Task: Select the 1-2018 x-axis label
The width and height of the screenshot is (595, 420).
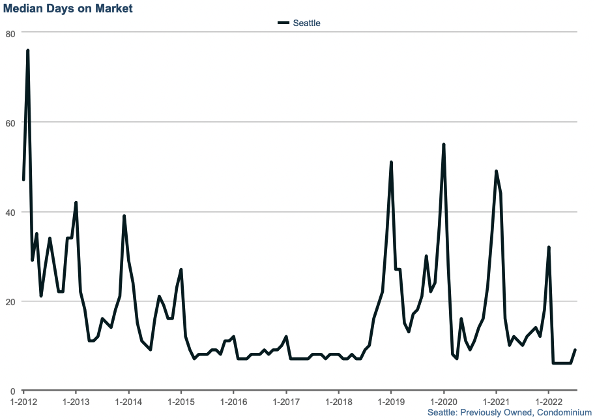Action: tap(338, 402)
